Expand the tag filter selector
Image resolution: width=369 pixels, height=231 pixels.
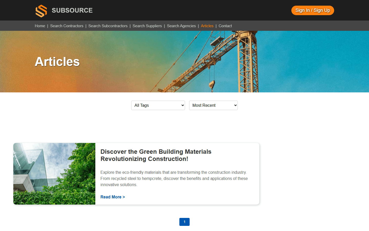pos(158,105)
